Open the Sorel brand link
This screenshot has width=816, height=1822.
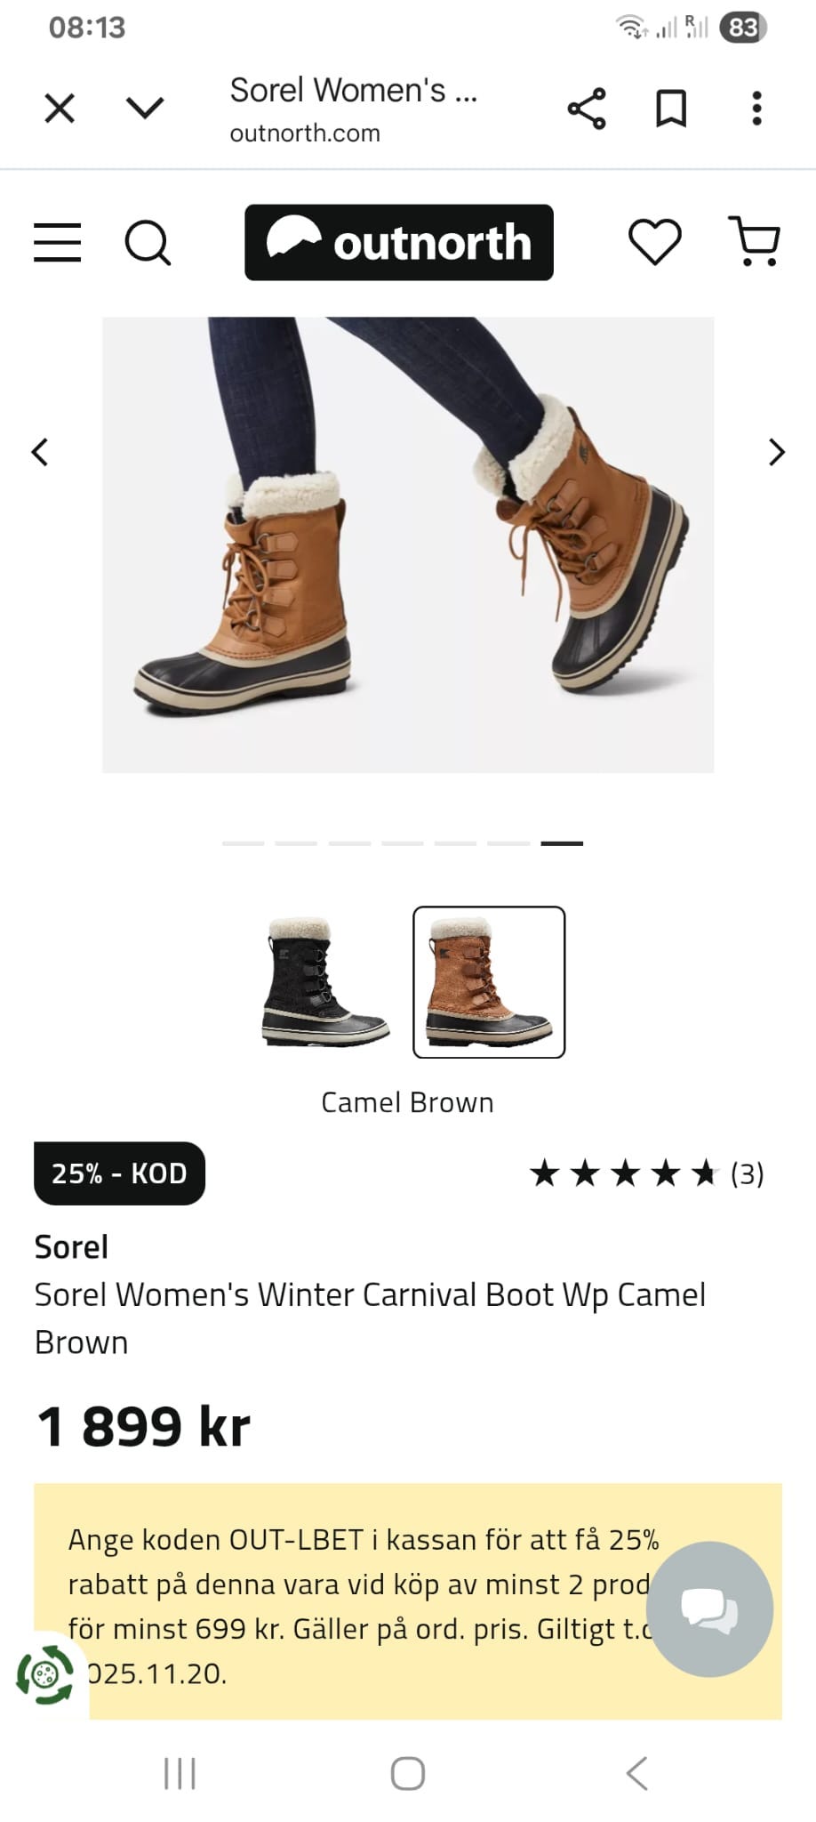[71, 1247]
